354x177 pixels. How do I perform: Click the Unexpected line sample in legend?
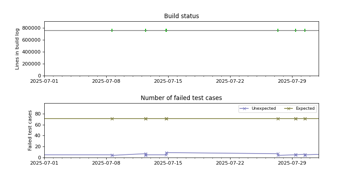point(244,108)
